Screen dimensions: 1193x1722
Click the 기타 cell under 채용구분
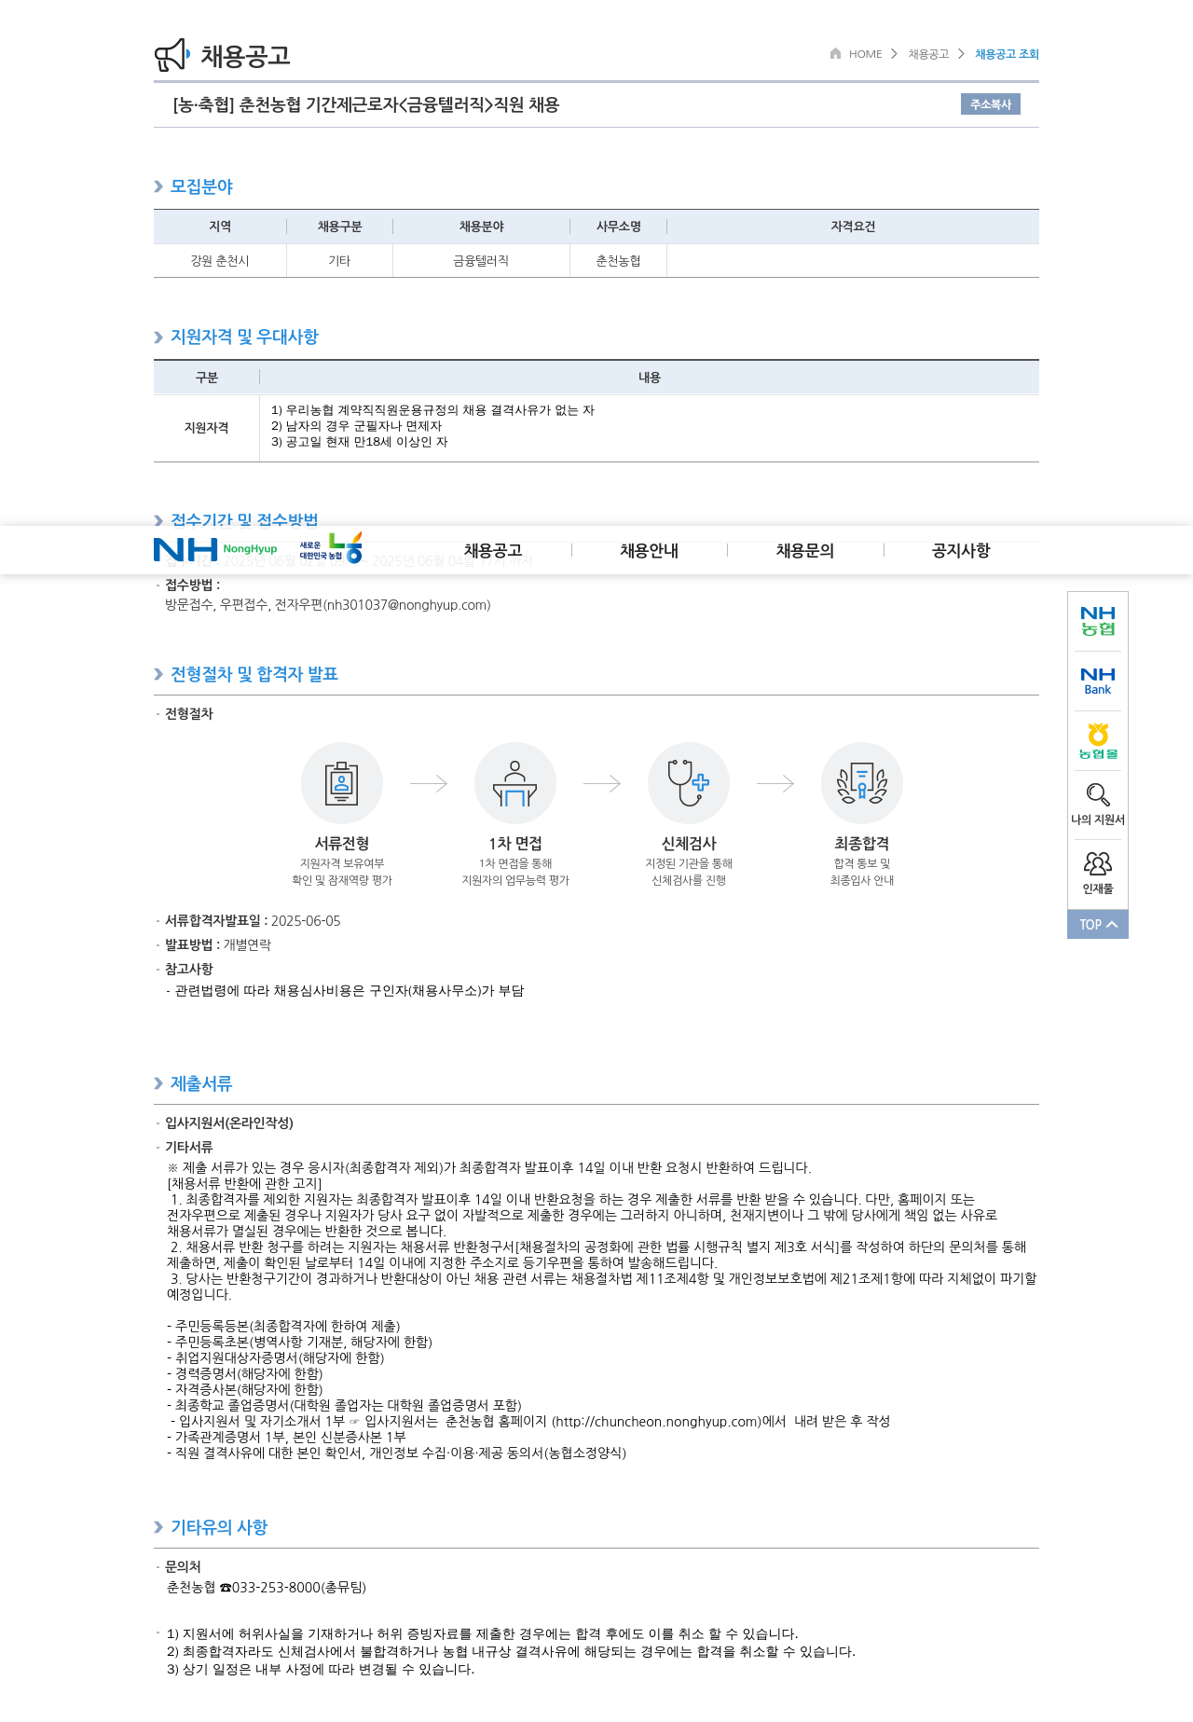[339, 261]
